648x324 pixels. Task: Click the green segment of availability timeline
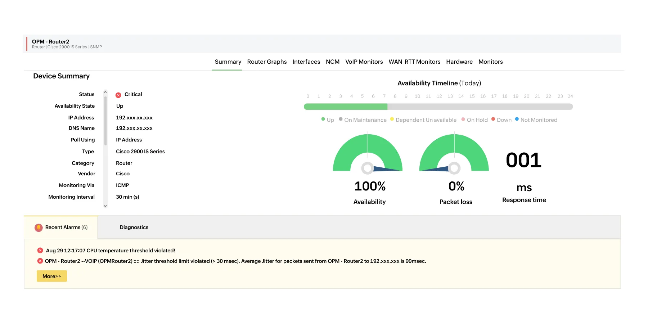(346, 107)
